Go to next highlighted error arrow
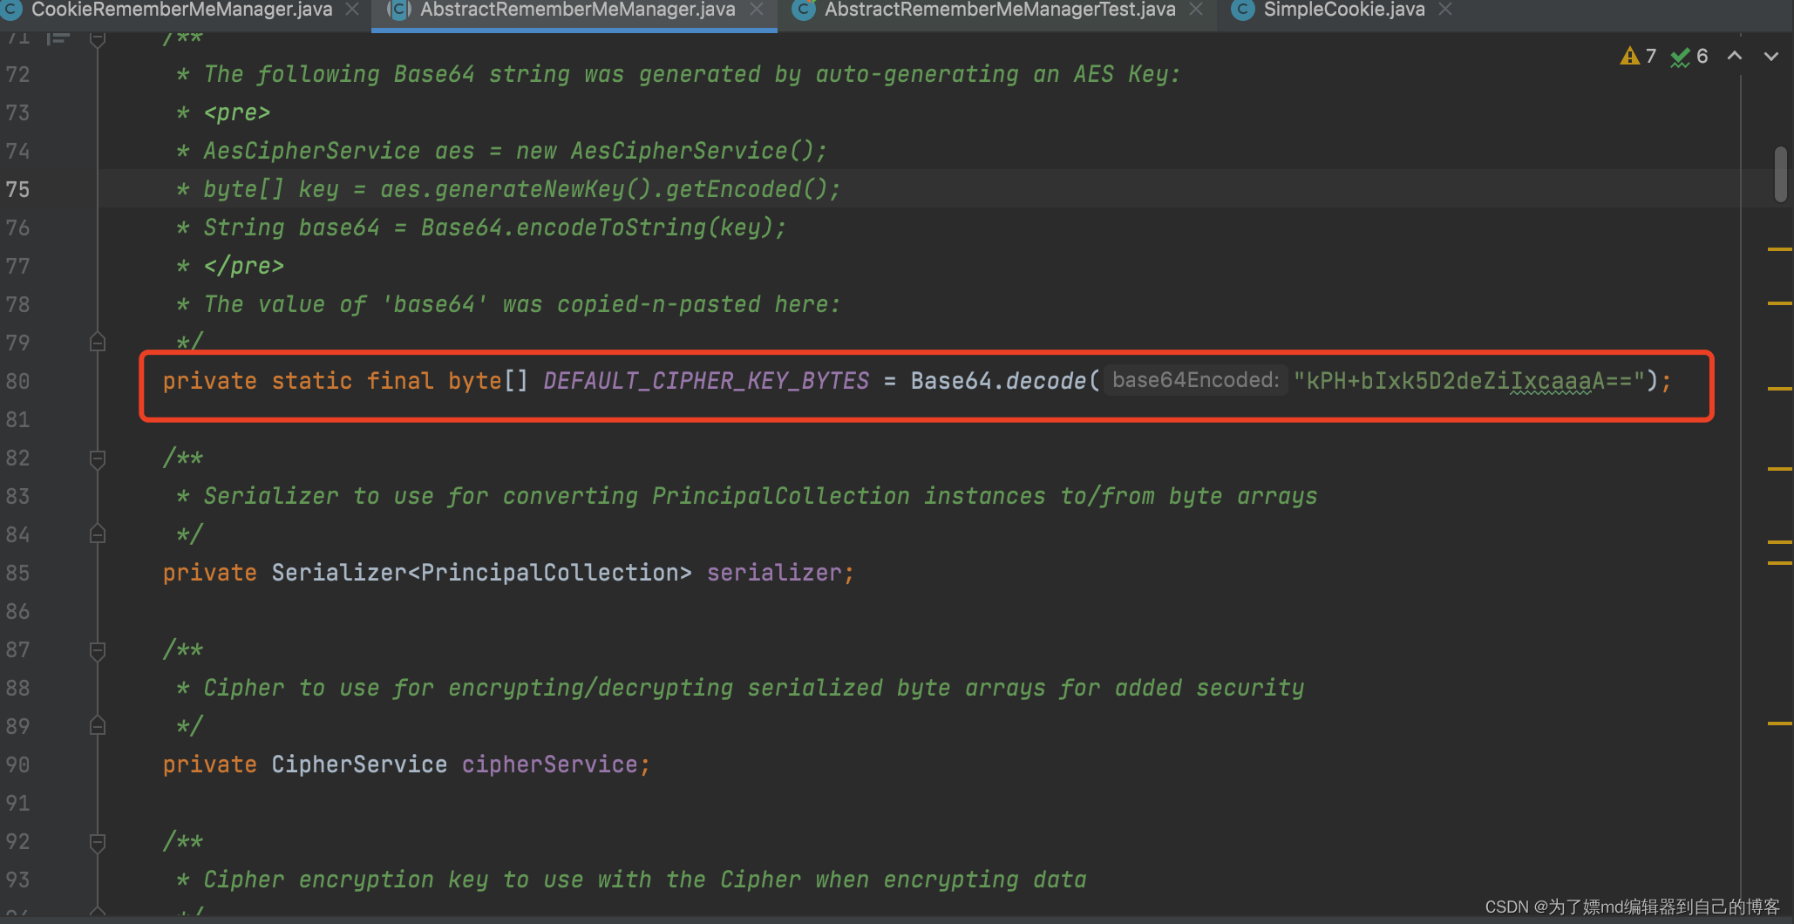Viewport: 1794px width, 924px height. click(1770, 56)
